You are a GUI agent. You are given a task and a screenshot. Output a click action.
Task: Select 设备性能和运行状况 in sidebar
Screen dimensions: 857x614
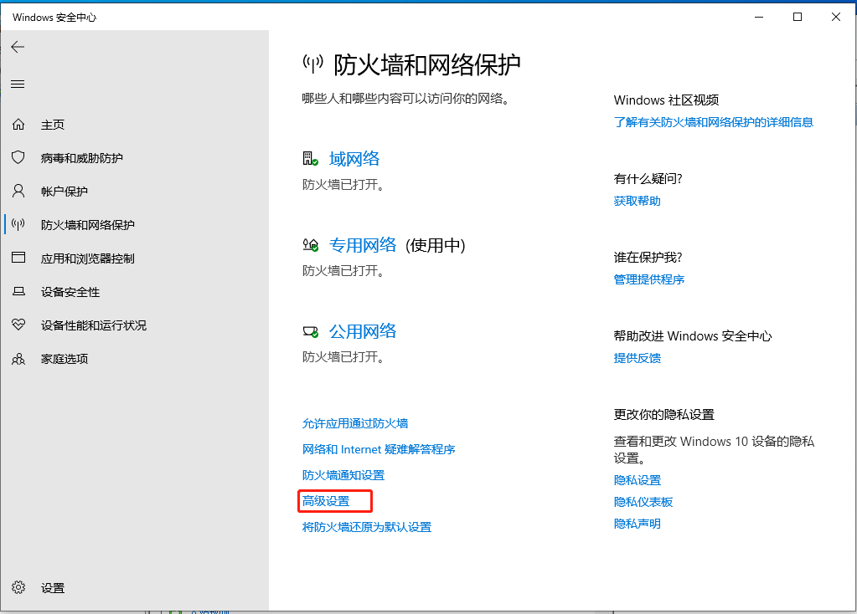pos(94,325)
